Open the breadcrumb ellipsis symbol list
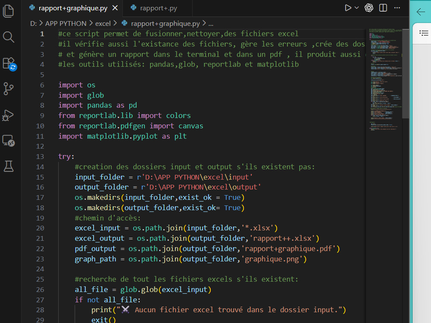Viewport: 431px width, 323px height. point(211,24)
